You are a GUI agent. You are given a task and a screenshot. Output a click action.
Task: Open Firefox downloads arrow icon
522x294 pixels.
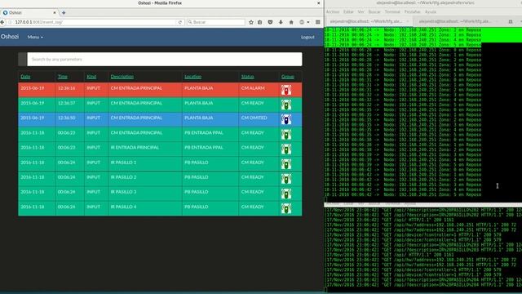[x=281, y=22]
